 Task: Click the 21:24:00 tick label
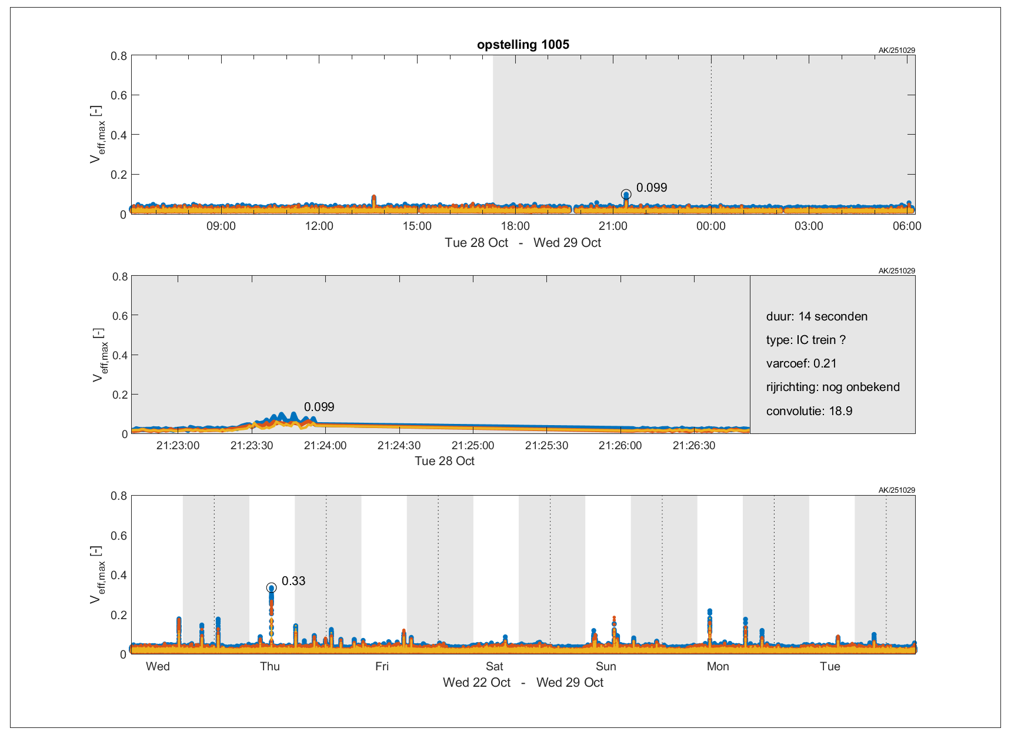(x=325, y=446)
